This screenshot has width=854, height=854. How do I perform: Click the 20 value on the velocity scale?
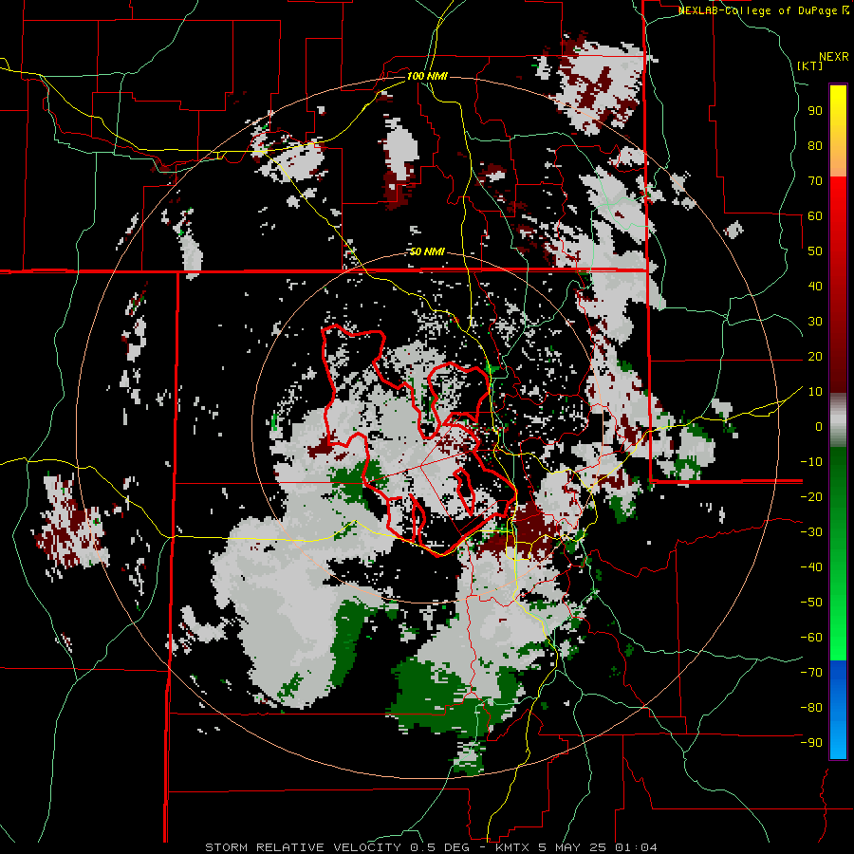point(815,356)
